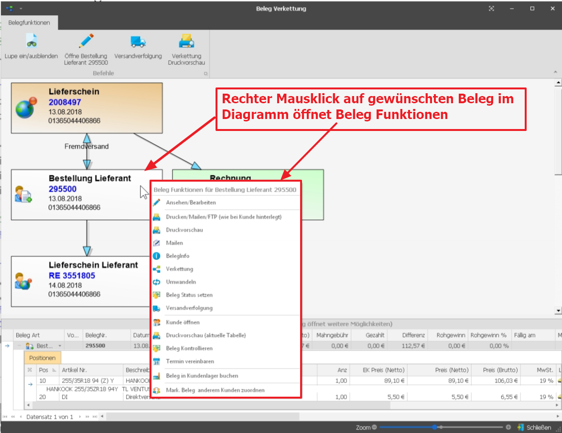Go to last record in navigator
The width and height of the screenshot is (562, 433).
(95, 417)
